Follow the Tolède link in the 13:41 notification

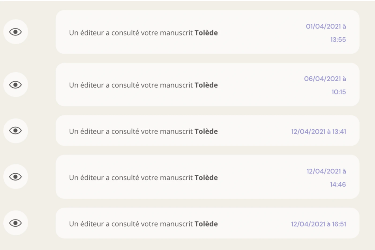click(x=206, y=131)
